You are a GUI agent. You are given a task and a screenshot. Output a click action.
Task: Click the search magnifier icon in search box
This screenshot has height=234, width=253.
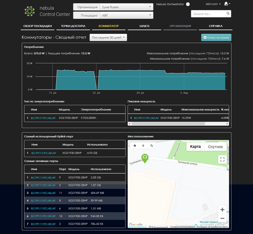228,14
